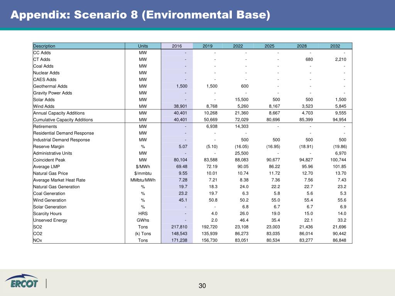Click the Coal Generation label

49,193
